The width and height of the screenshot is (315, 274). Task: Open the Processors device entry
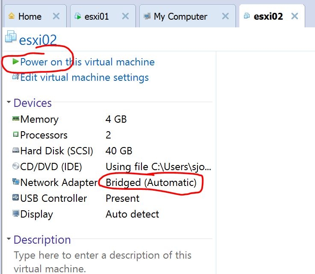pos(44,135)
